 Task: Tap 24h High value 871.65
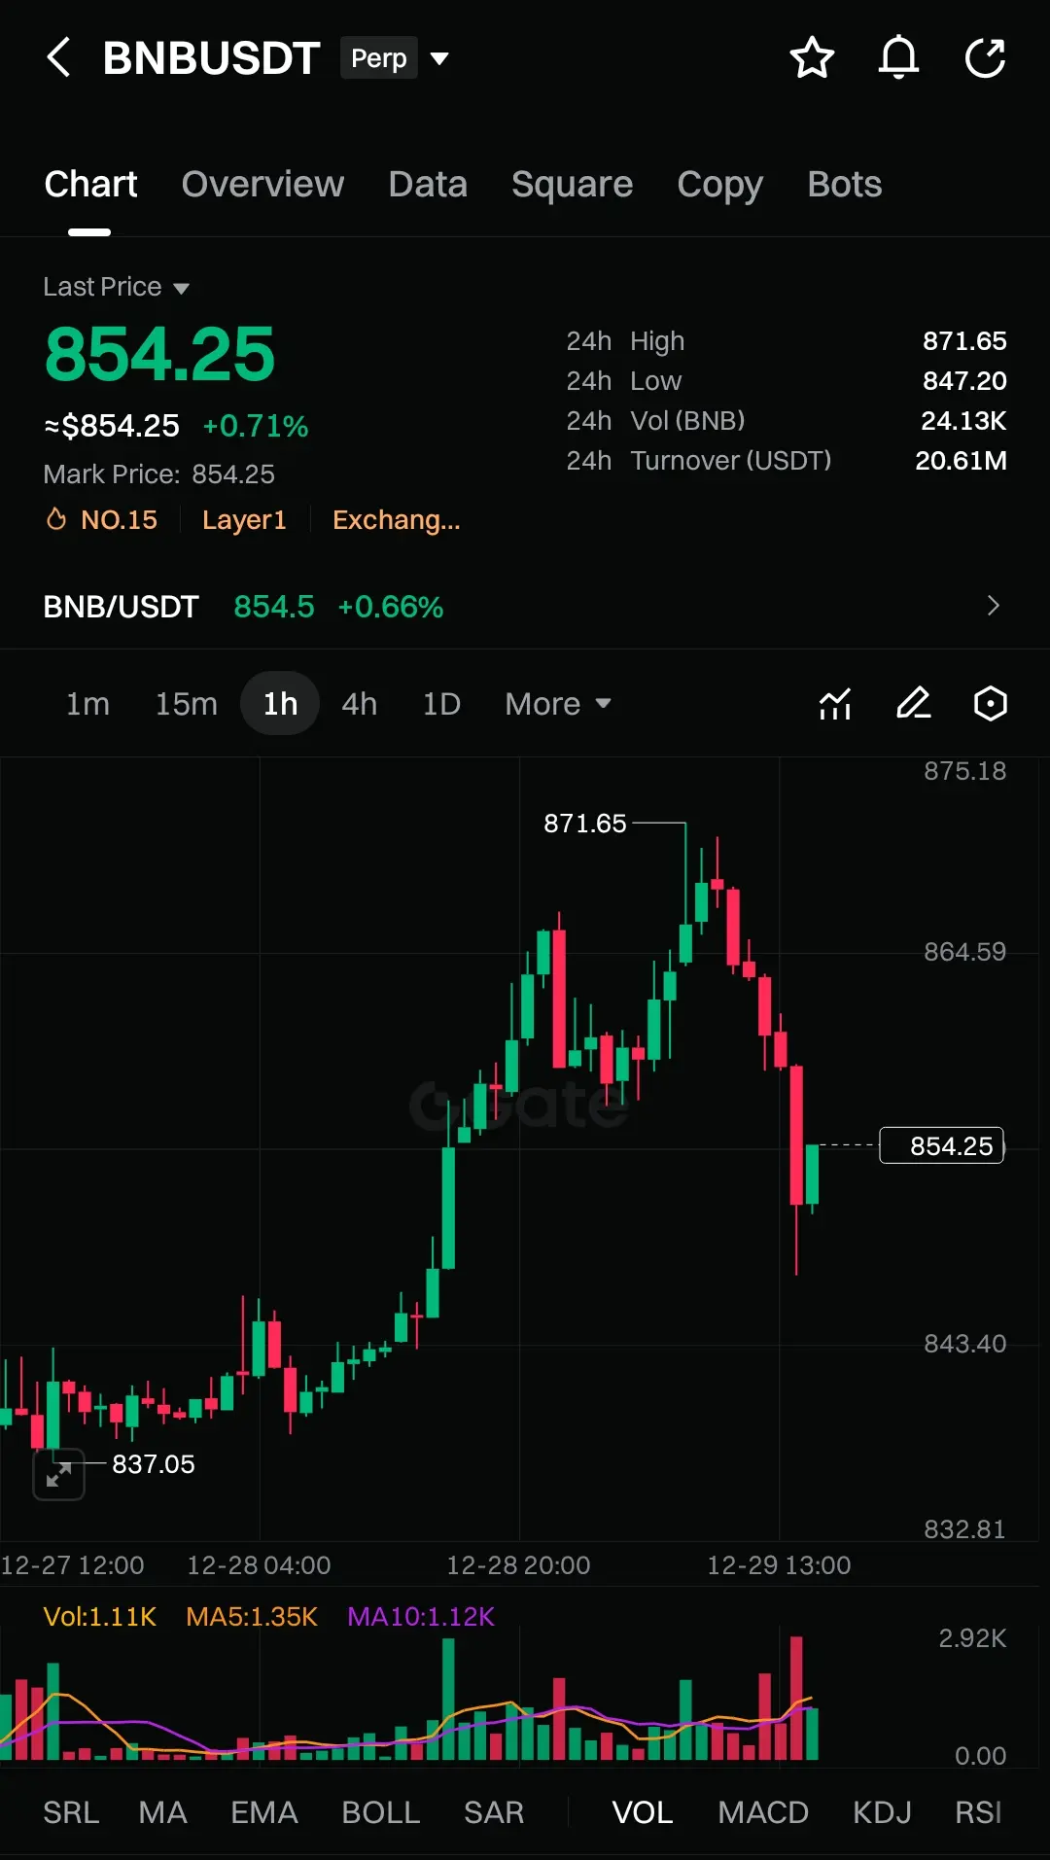click(x=964, y=341)
